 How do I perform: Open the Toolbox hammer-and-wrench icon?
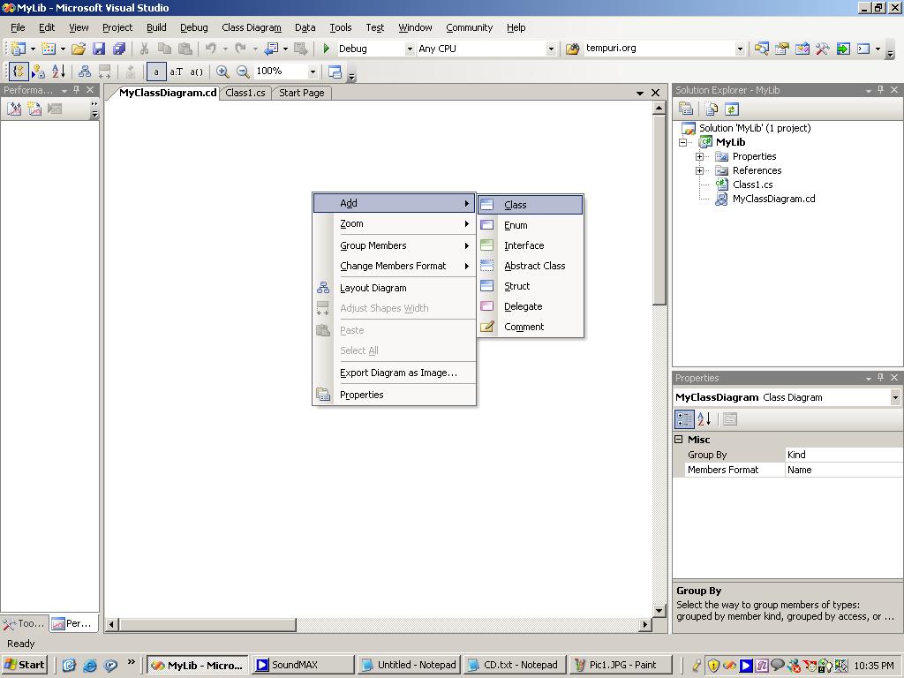point(822,49)
